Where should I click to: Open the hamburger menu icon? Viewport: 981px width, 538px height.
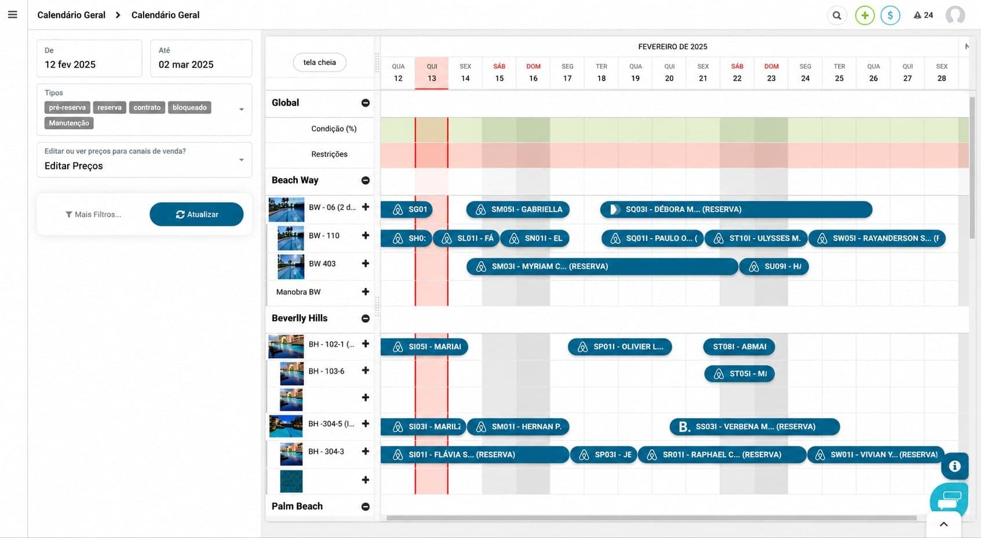click(12, 14)
